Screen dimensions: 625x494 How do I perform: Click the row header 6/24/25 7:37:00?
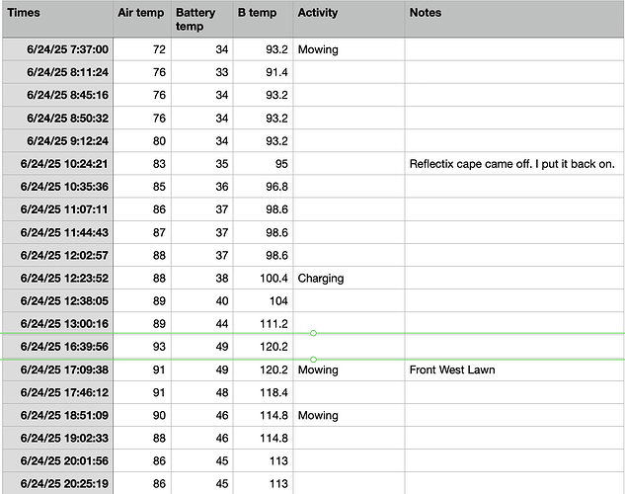point(58,49)
